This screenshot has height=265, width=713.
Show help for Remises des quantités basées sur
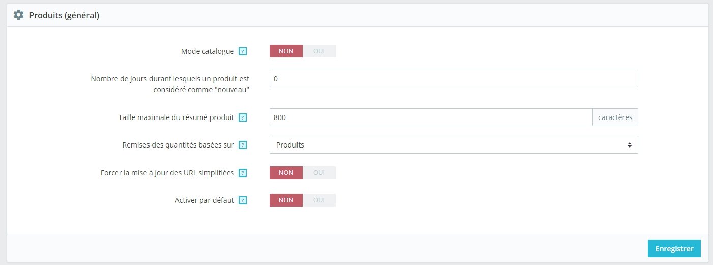tap(243, 145)
